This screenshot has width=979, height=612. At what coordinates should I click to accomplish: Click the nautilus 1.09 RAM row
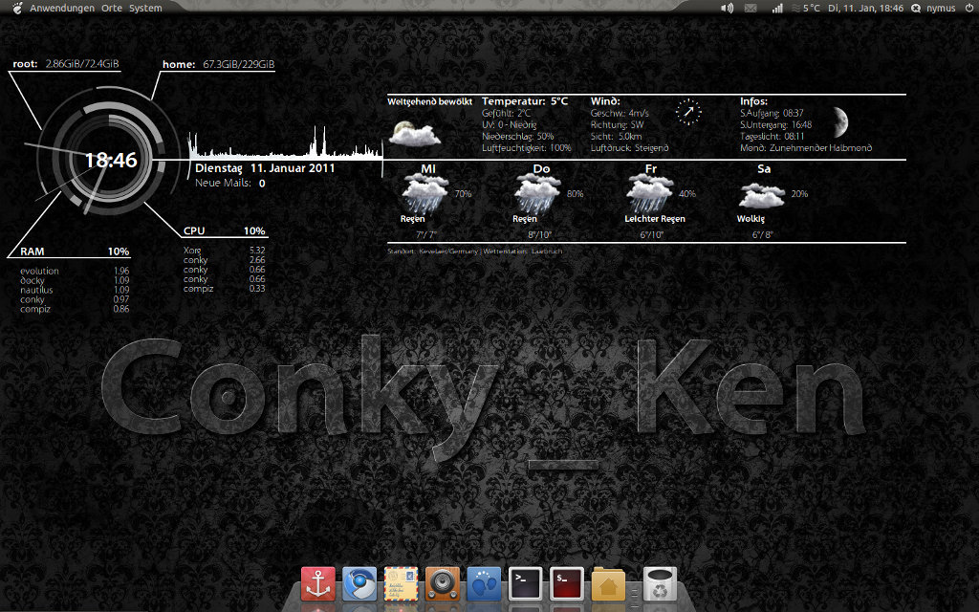(x=75, y=290)
